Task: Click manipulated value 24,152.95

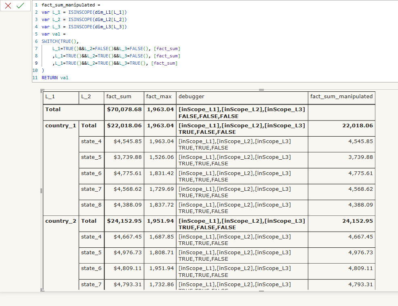Action: [357, 221]
